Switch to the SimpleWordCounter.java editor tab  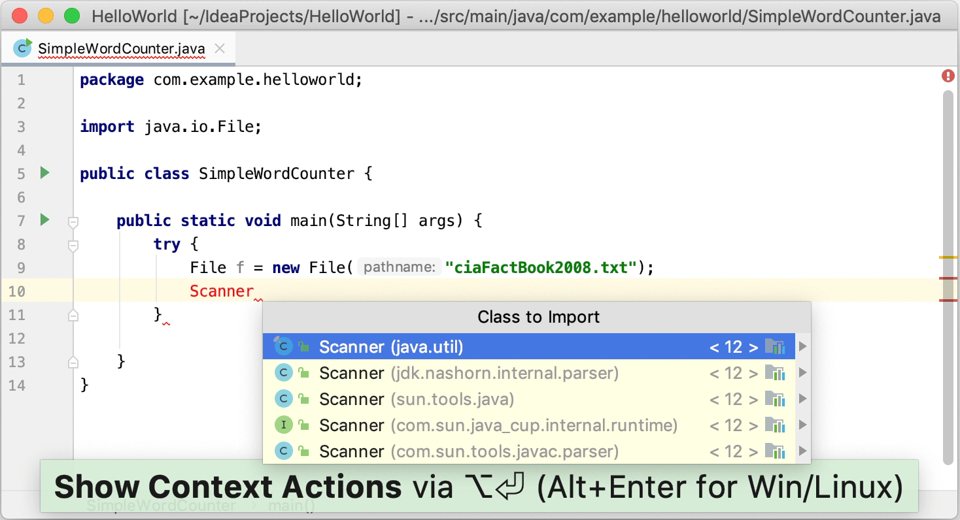tap(121, 48)
